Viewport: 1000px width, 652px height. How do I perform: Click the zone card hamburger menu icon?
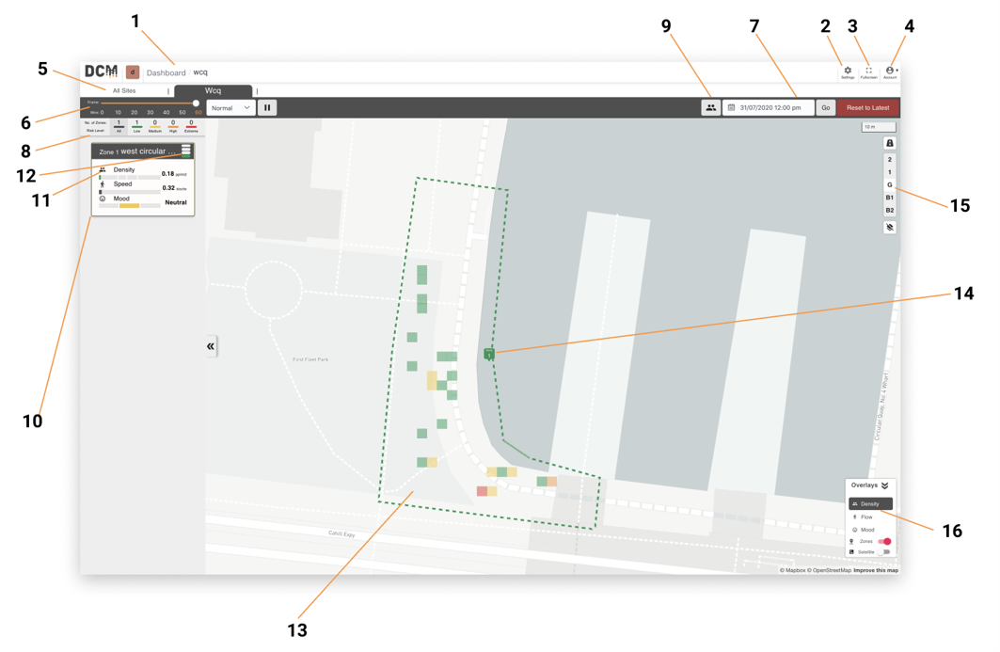(185, 151)
